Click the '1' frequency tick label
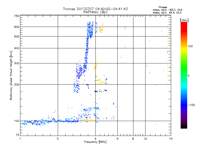Viewport: 201px width, 151px height. (x=20, y=139)
